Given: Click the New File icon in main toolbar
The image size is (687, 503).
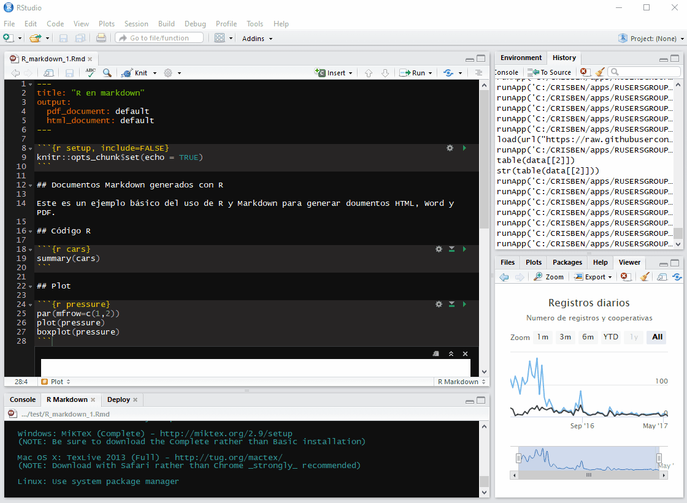Looking at the screenshot, I should [9, 38].
